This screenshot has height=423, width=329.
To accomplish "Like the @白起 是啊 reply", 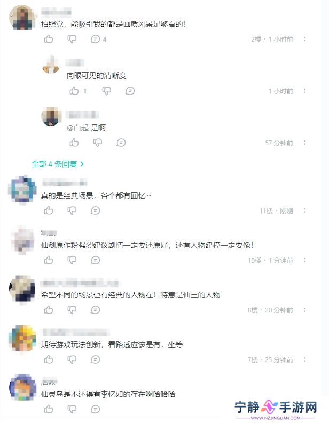I will coord(74,143).
